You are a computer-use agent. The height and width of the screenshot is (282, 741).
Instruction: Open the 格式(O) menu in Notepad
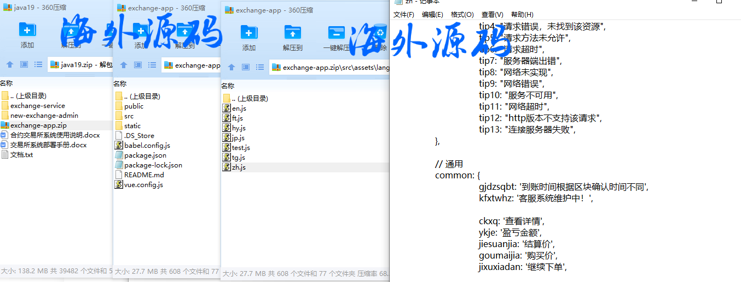(462, 15)
